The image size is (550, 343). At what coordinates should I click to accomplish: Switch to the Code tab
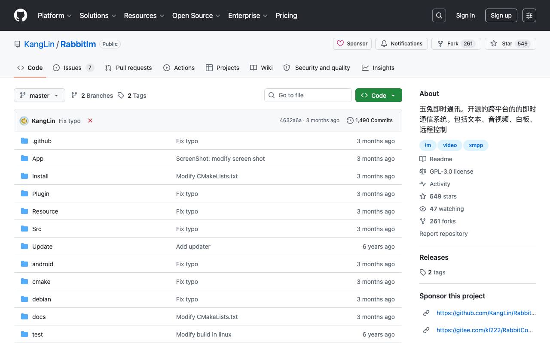[x=30, y=68]
